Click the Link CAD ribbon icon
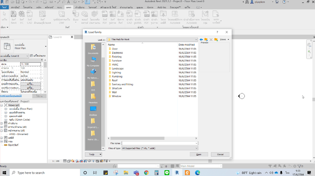This screenshot has width=315, height=176. 29,17
